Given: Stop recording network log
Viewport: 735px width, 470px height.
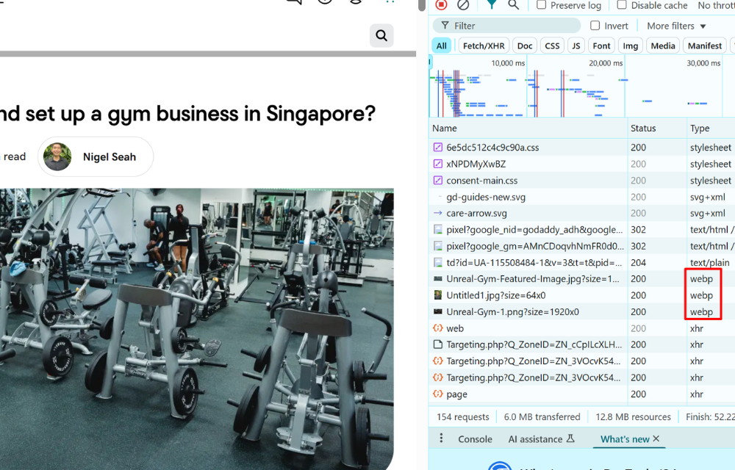Looking at the screenshot, I should pos(441,4).
